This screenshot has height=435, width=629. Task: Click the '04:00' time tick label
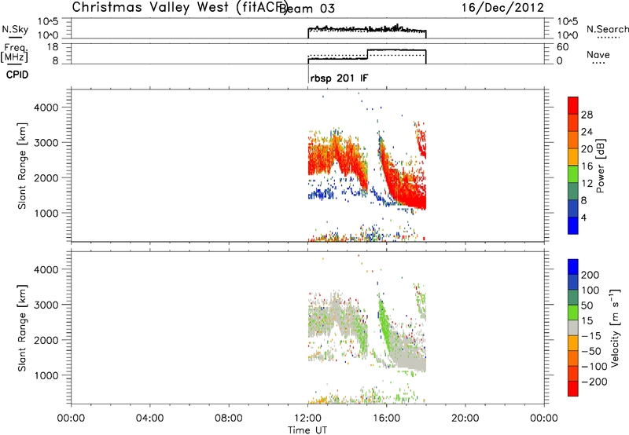click(149, 419)
